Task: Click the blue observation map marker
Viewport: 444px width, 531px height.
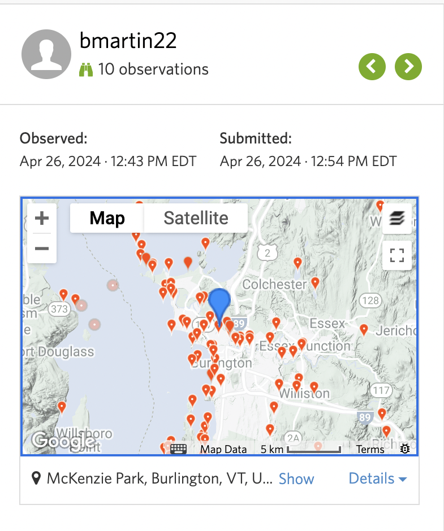Action: click(x=219, y=303)
